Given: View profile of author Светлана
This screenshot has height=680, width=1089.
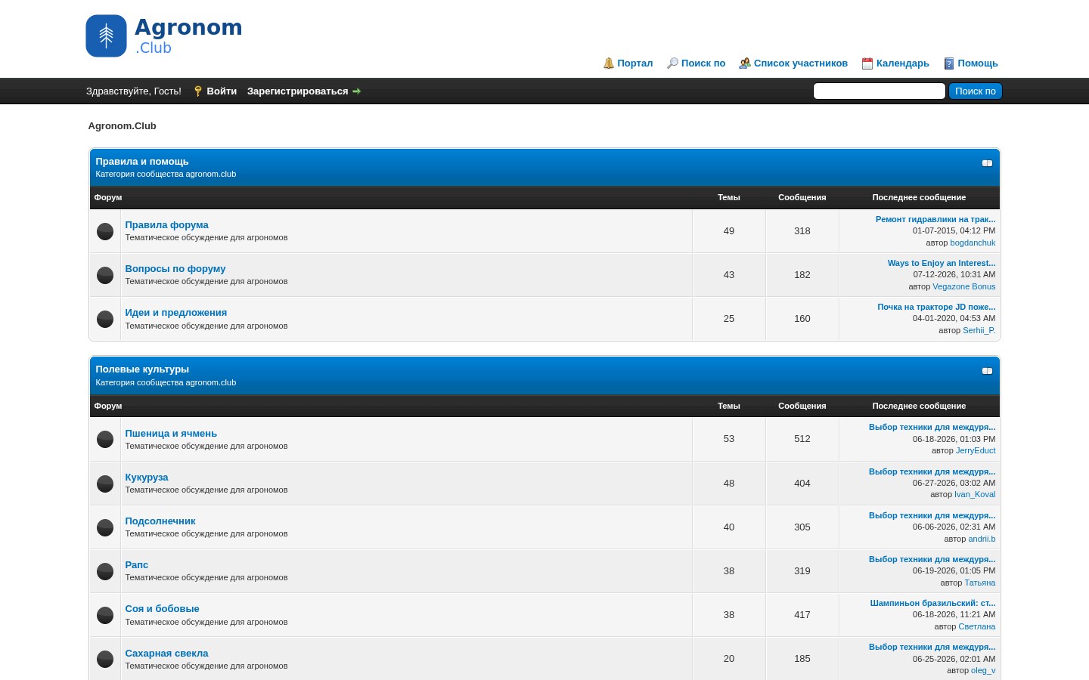Looking at the screenshot, I should (977, 627).
